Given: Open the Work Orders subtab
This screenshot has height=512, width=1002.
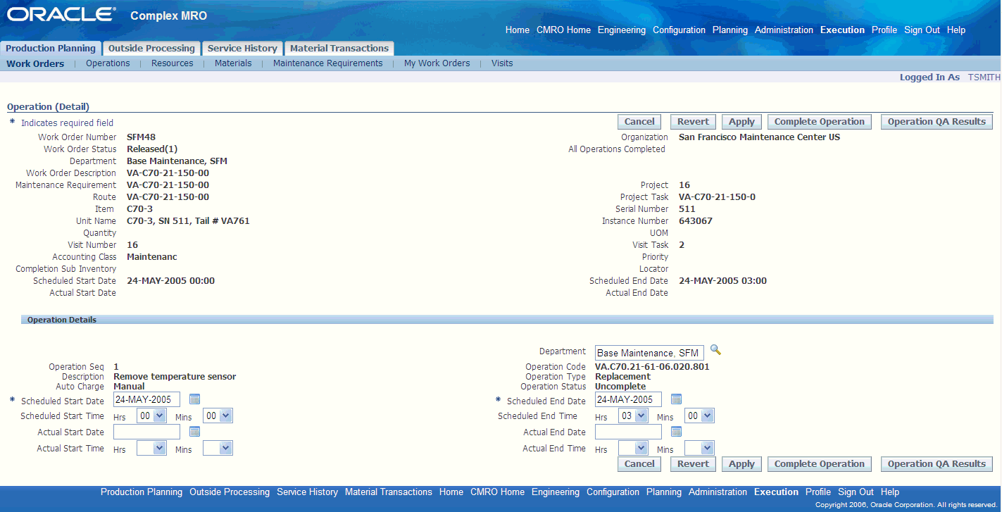Looking at the screenshot, I should pos(35,63).
